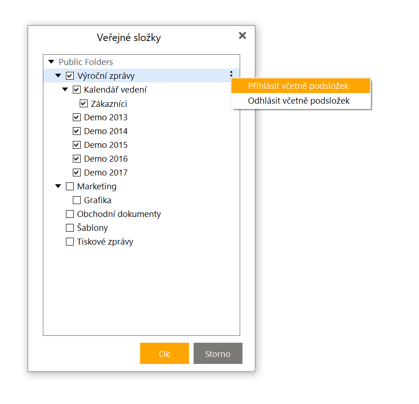Collapse the Marketing folder arrow
This screenshot has height=404, width=419.
coord(58,186)
